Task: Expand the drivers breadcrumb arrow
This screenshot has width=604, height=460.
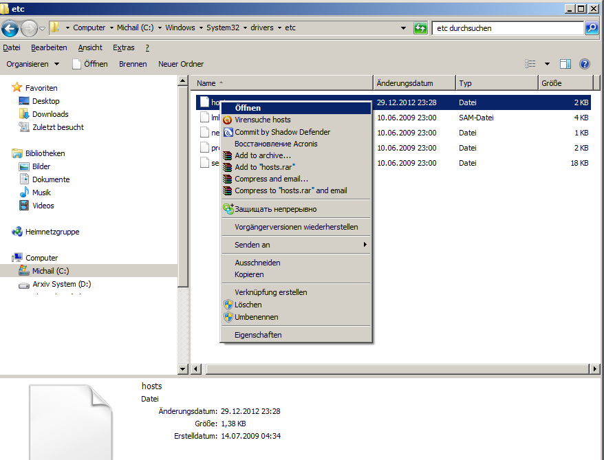Action: [x=279, y=28]
